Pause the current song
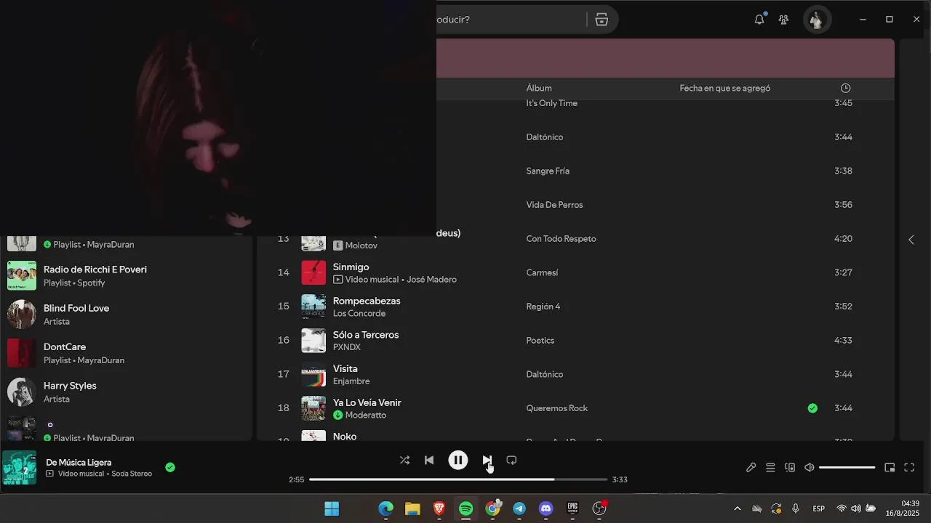 click(x=458, y=460)
